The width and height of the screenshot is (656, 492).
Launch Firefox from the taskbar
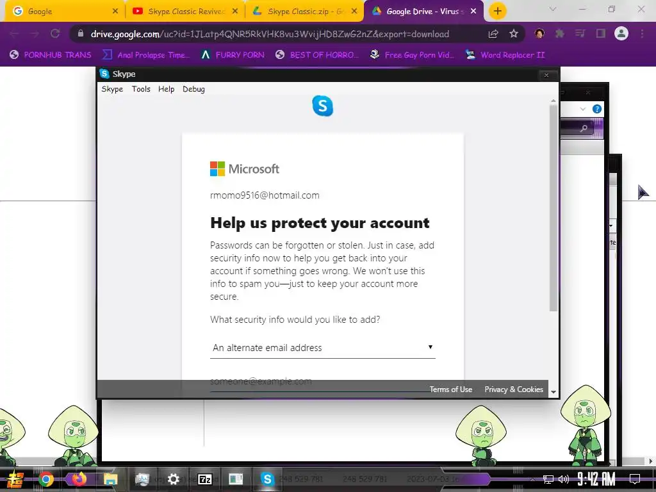[x=79, y=479]
